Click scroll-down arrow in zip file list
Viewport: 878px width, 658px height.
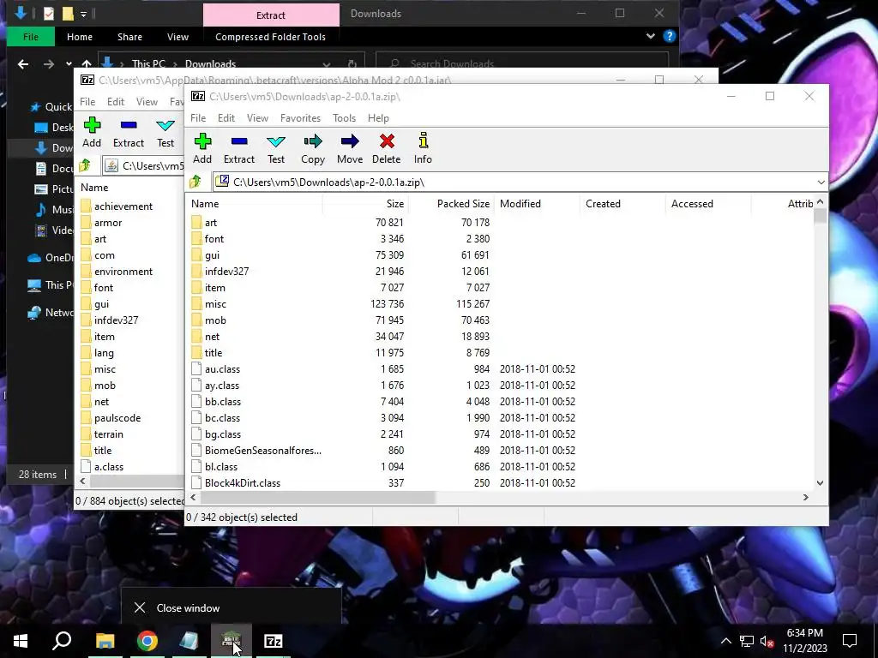[x=821, y=483]
